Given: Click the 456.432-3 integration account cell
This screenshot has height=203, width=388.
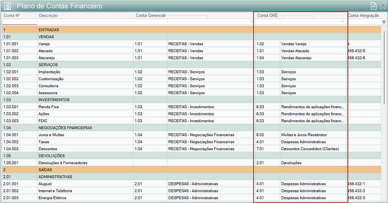Looking at the screenshot, I should [364, 198].
